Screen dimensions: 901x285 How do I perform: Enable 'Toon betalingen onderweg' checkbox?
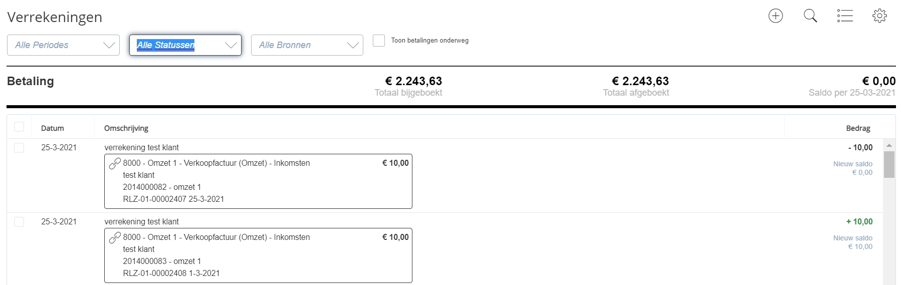(x=379, y=41)
